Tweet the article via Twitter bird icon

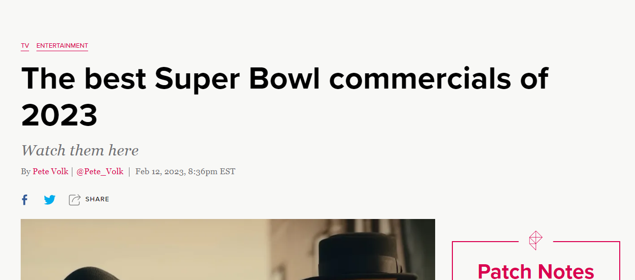tap(50, 200)
